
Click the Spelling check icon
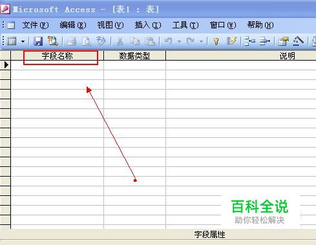101,41
